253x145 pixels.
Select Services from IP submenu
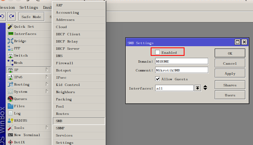click(x=79, y=135)
